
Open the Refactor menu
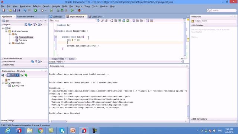click(37, 6)
